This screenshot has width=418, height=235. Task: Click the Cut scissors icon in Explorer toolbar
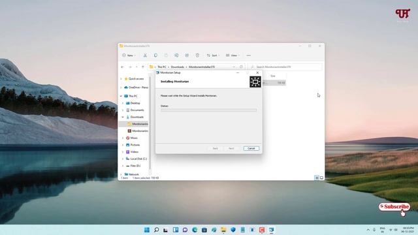tap(145, 55)
